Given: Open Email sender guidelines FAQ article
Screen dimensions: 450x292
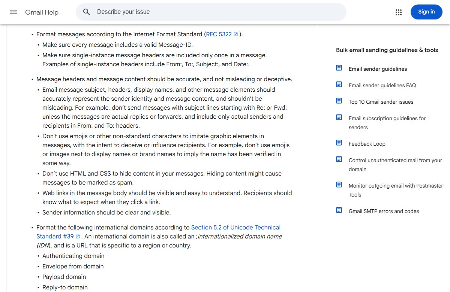Looking at the screenshot, I should tap(382, 85).
